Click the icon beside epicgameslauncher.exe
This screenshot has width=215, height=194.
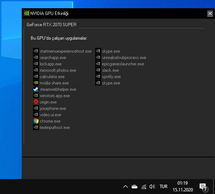(x=98, y=64)
